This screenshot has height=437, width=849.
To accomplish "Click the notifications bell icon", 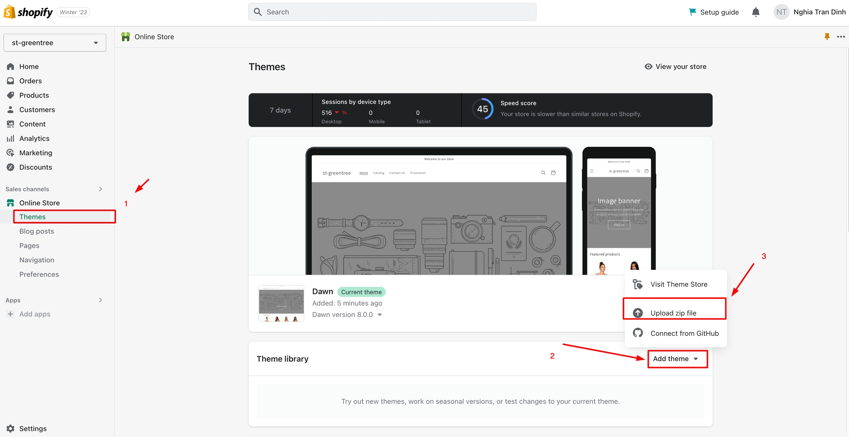I will coord(755,12).
